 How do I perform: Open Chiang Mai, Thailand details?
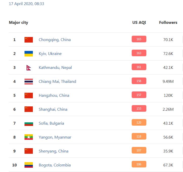57,82
